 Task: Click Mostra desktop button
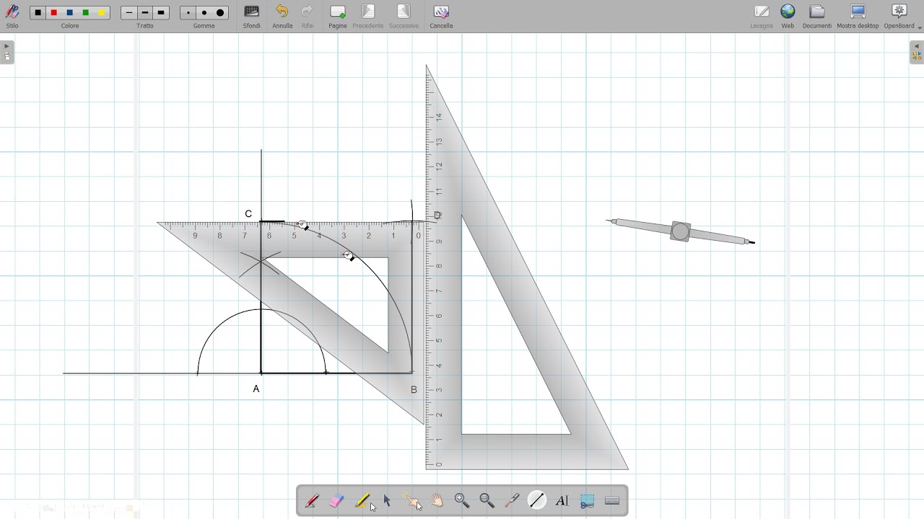point(858,16)
